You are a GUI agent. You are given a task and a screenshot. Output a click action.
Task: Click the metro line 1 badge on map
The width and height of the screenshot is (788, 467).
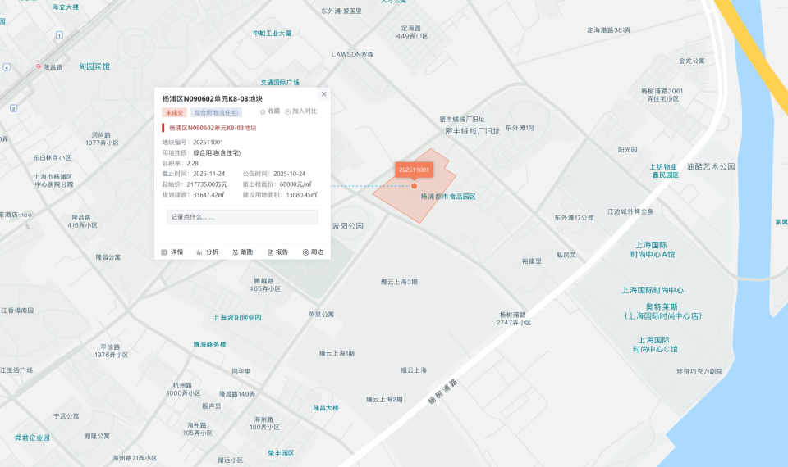click(59, 35)
